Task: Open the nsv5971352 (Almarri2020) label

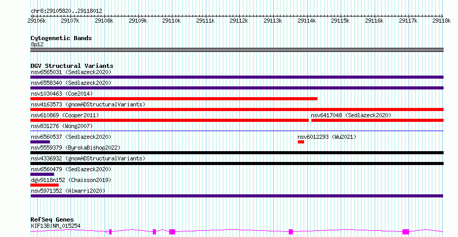Action: point(68,191)
